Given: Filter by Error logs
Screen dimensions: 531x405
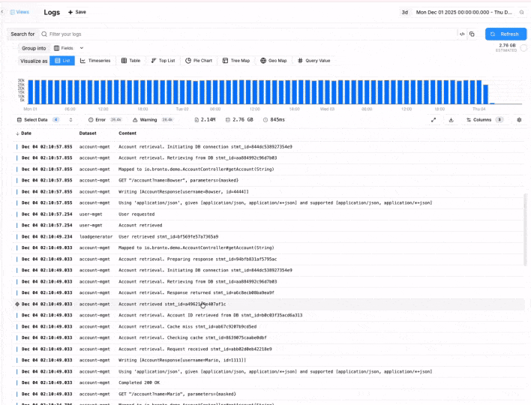Looking at the screenshot, I should pyautogui.click(x=105, y=120).
